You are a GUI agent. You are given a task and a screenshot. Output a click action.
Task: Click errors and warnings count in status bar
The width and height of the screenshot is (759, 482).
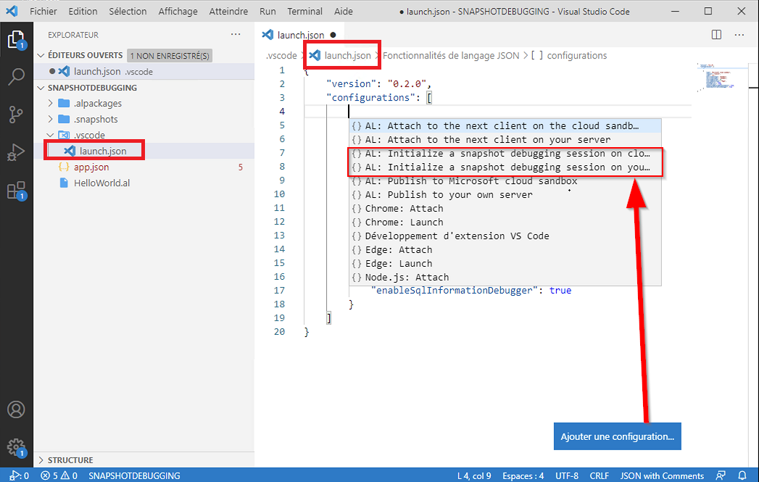pyautogui.click(x=59, y=475)
